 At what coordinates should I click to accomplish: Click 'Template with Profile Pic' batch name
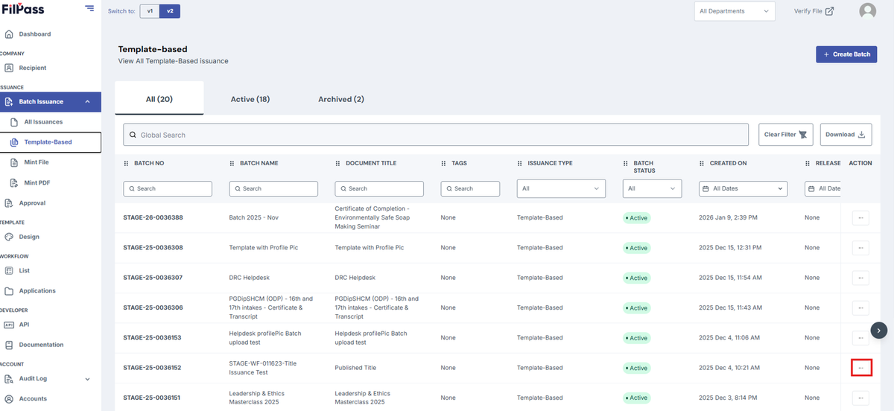[x=264, y=248]
